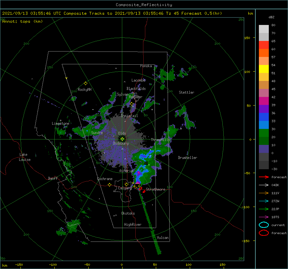The width and height of the screenshot is (288, 269).
Task: Click the 65 dBZ red color swatch
Action: pos(264,45)
